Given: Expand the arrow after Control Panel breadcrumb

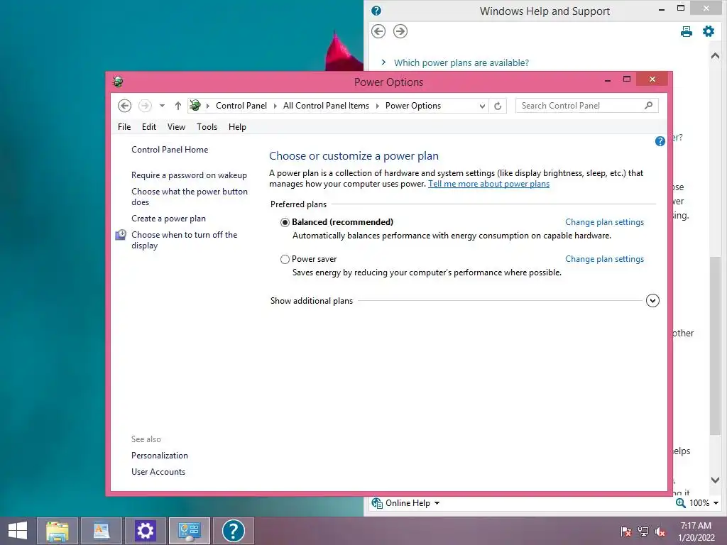Looking at the screenshot, I should point(275,106).
